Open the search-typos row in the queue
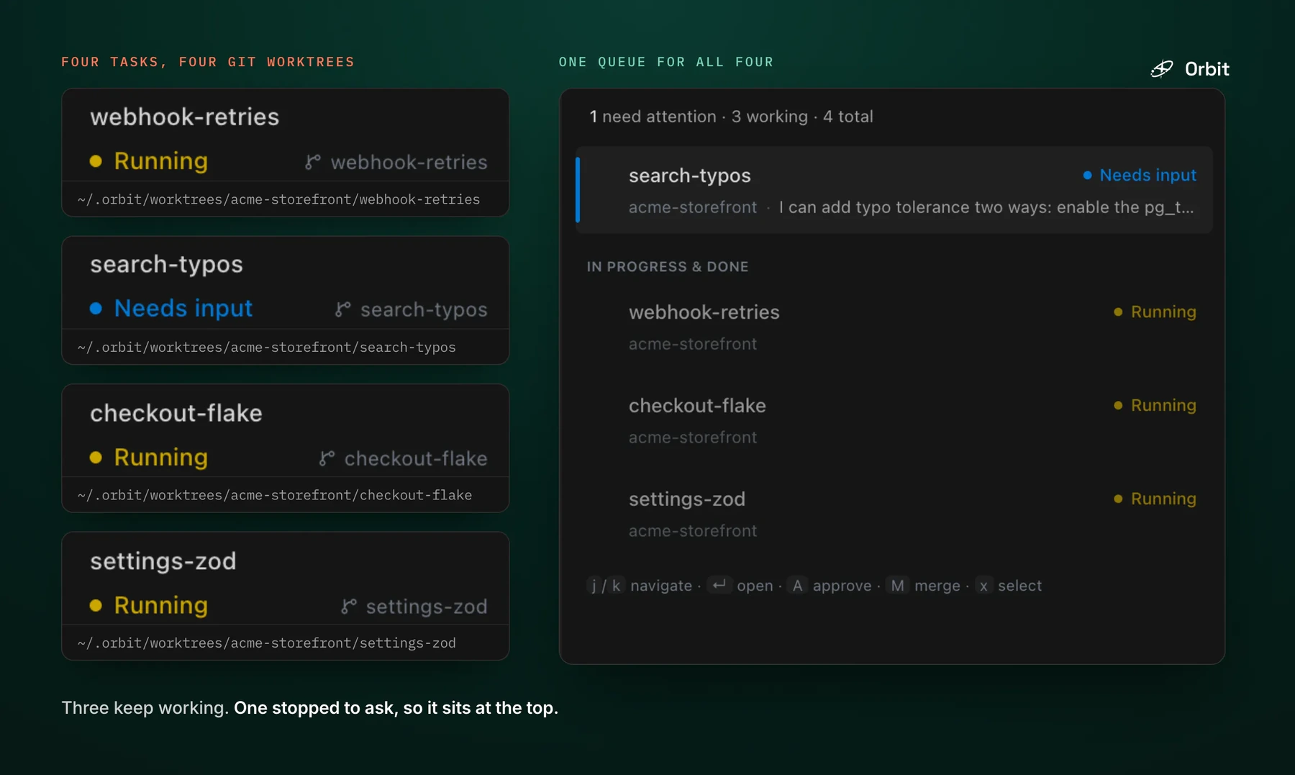The width and height of the screenshot is (1295, 775). tap(894, 190)
